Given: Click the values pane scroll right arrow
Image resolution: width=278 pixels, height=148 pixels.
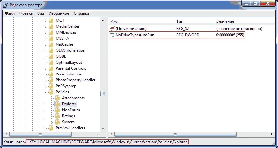Looking at the screenshot, I should coord(272,134).
